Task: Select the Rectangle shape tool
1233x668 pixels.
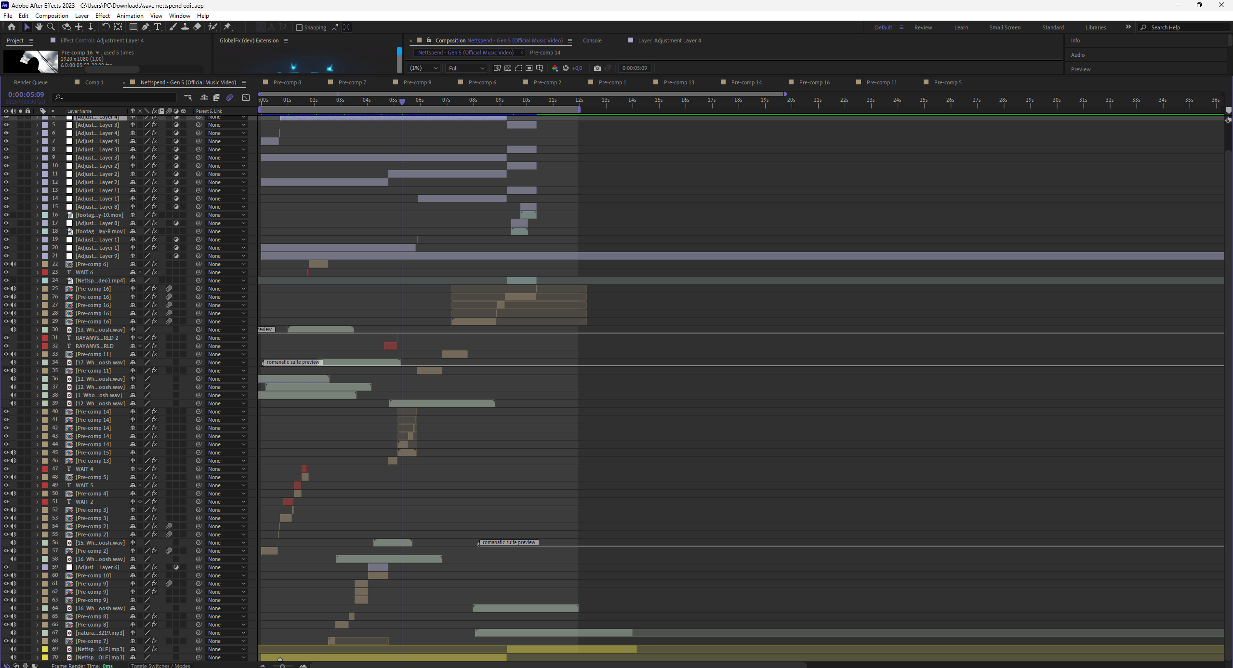Action: [133, 27]
